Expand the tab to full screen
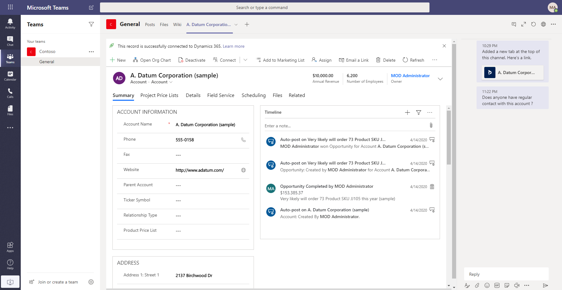Screen dimensions: 562x290 [x=524, y=24]
